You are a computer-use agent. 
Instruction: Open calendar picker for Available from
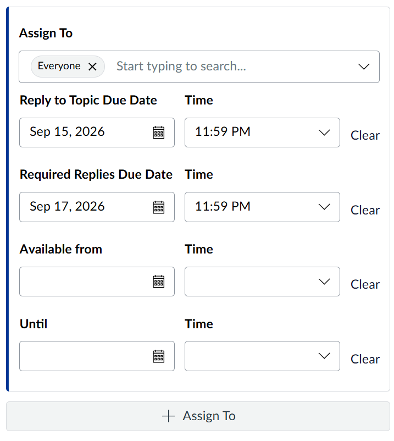click(158, 282)
